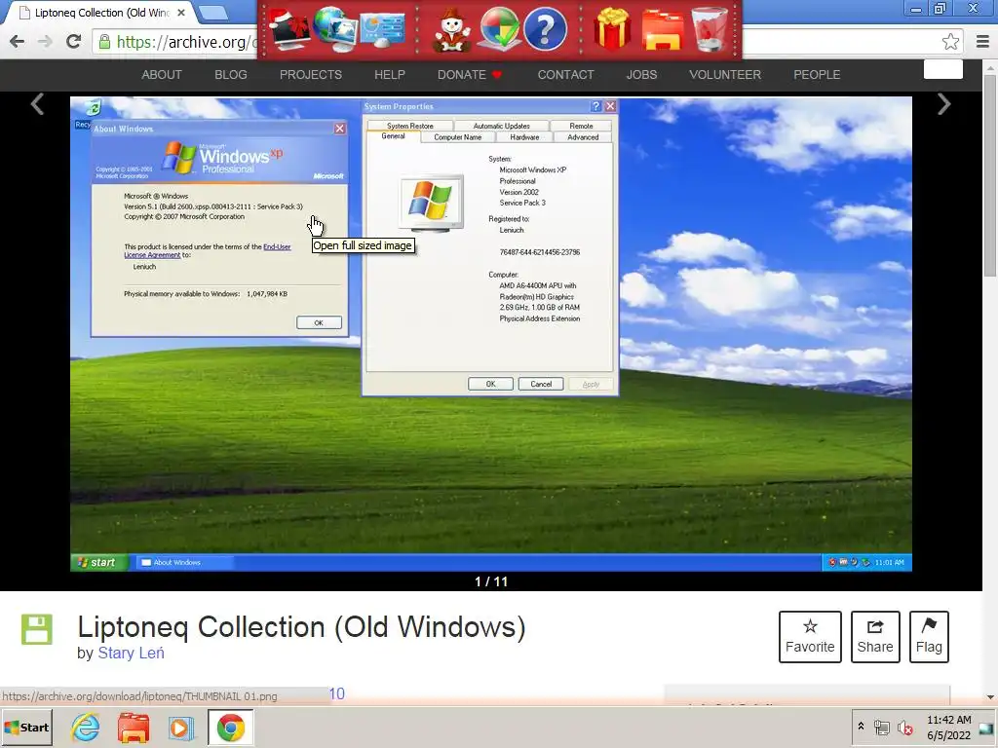The height and width of the screenshot is (748, 998).
Task: Open uploader Stary Leń profile link
Action: pyautogui.click(x=131, y=654)
